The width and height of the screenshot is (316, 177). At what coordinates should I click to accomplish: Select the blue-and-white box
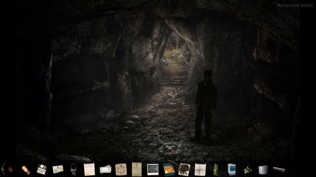[x=232, y=170]
